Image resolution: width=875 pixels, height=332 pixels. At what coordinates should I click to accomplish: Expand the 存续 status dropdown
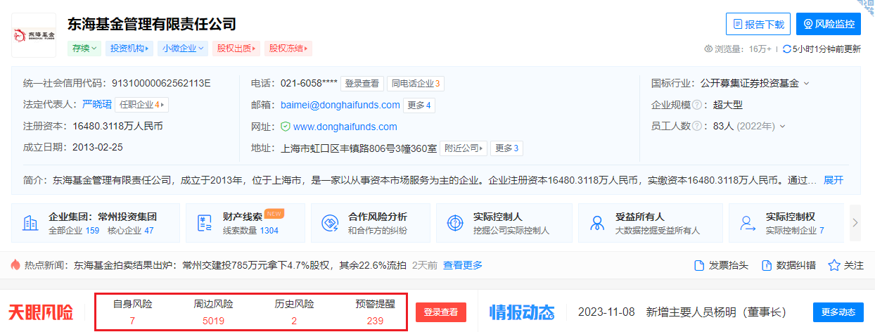click(x=84, y=49)
